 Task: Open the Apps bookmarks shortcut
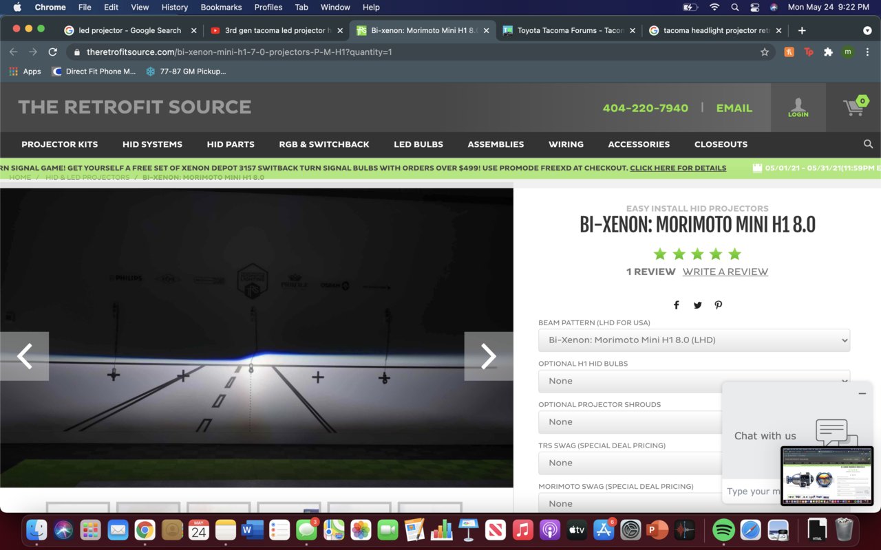pos(25,71)
